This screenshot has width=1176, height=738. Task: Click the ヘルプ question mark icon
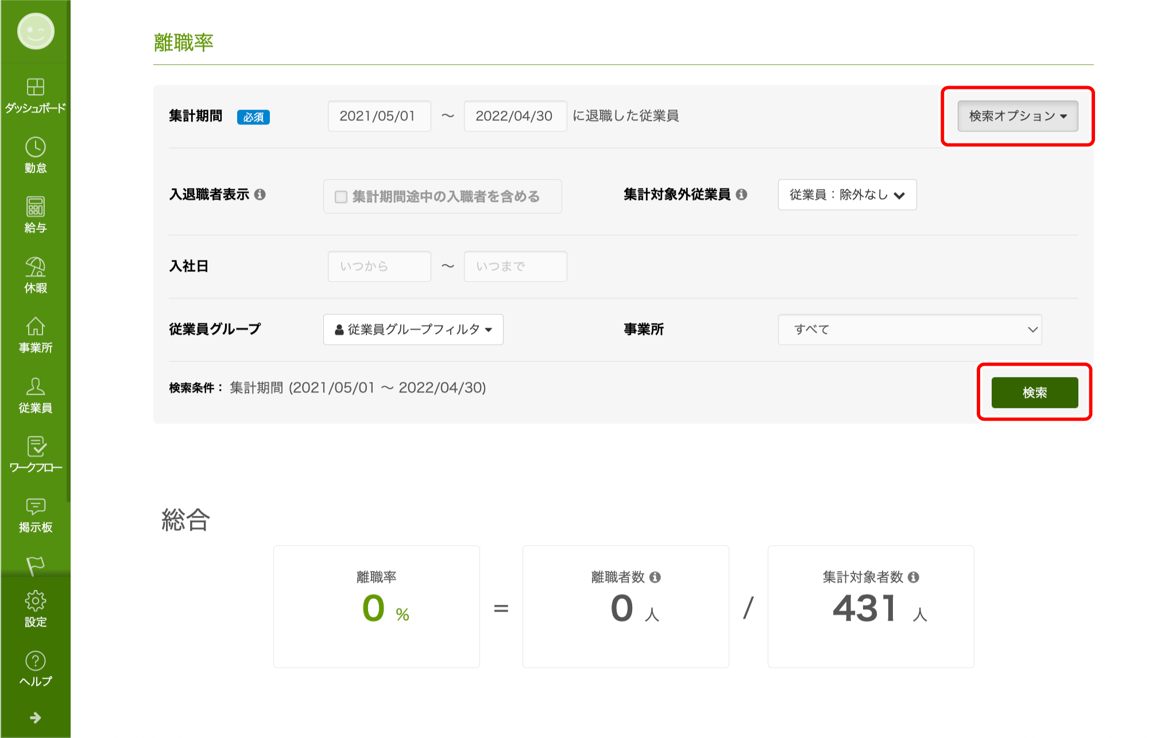35,661
